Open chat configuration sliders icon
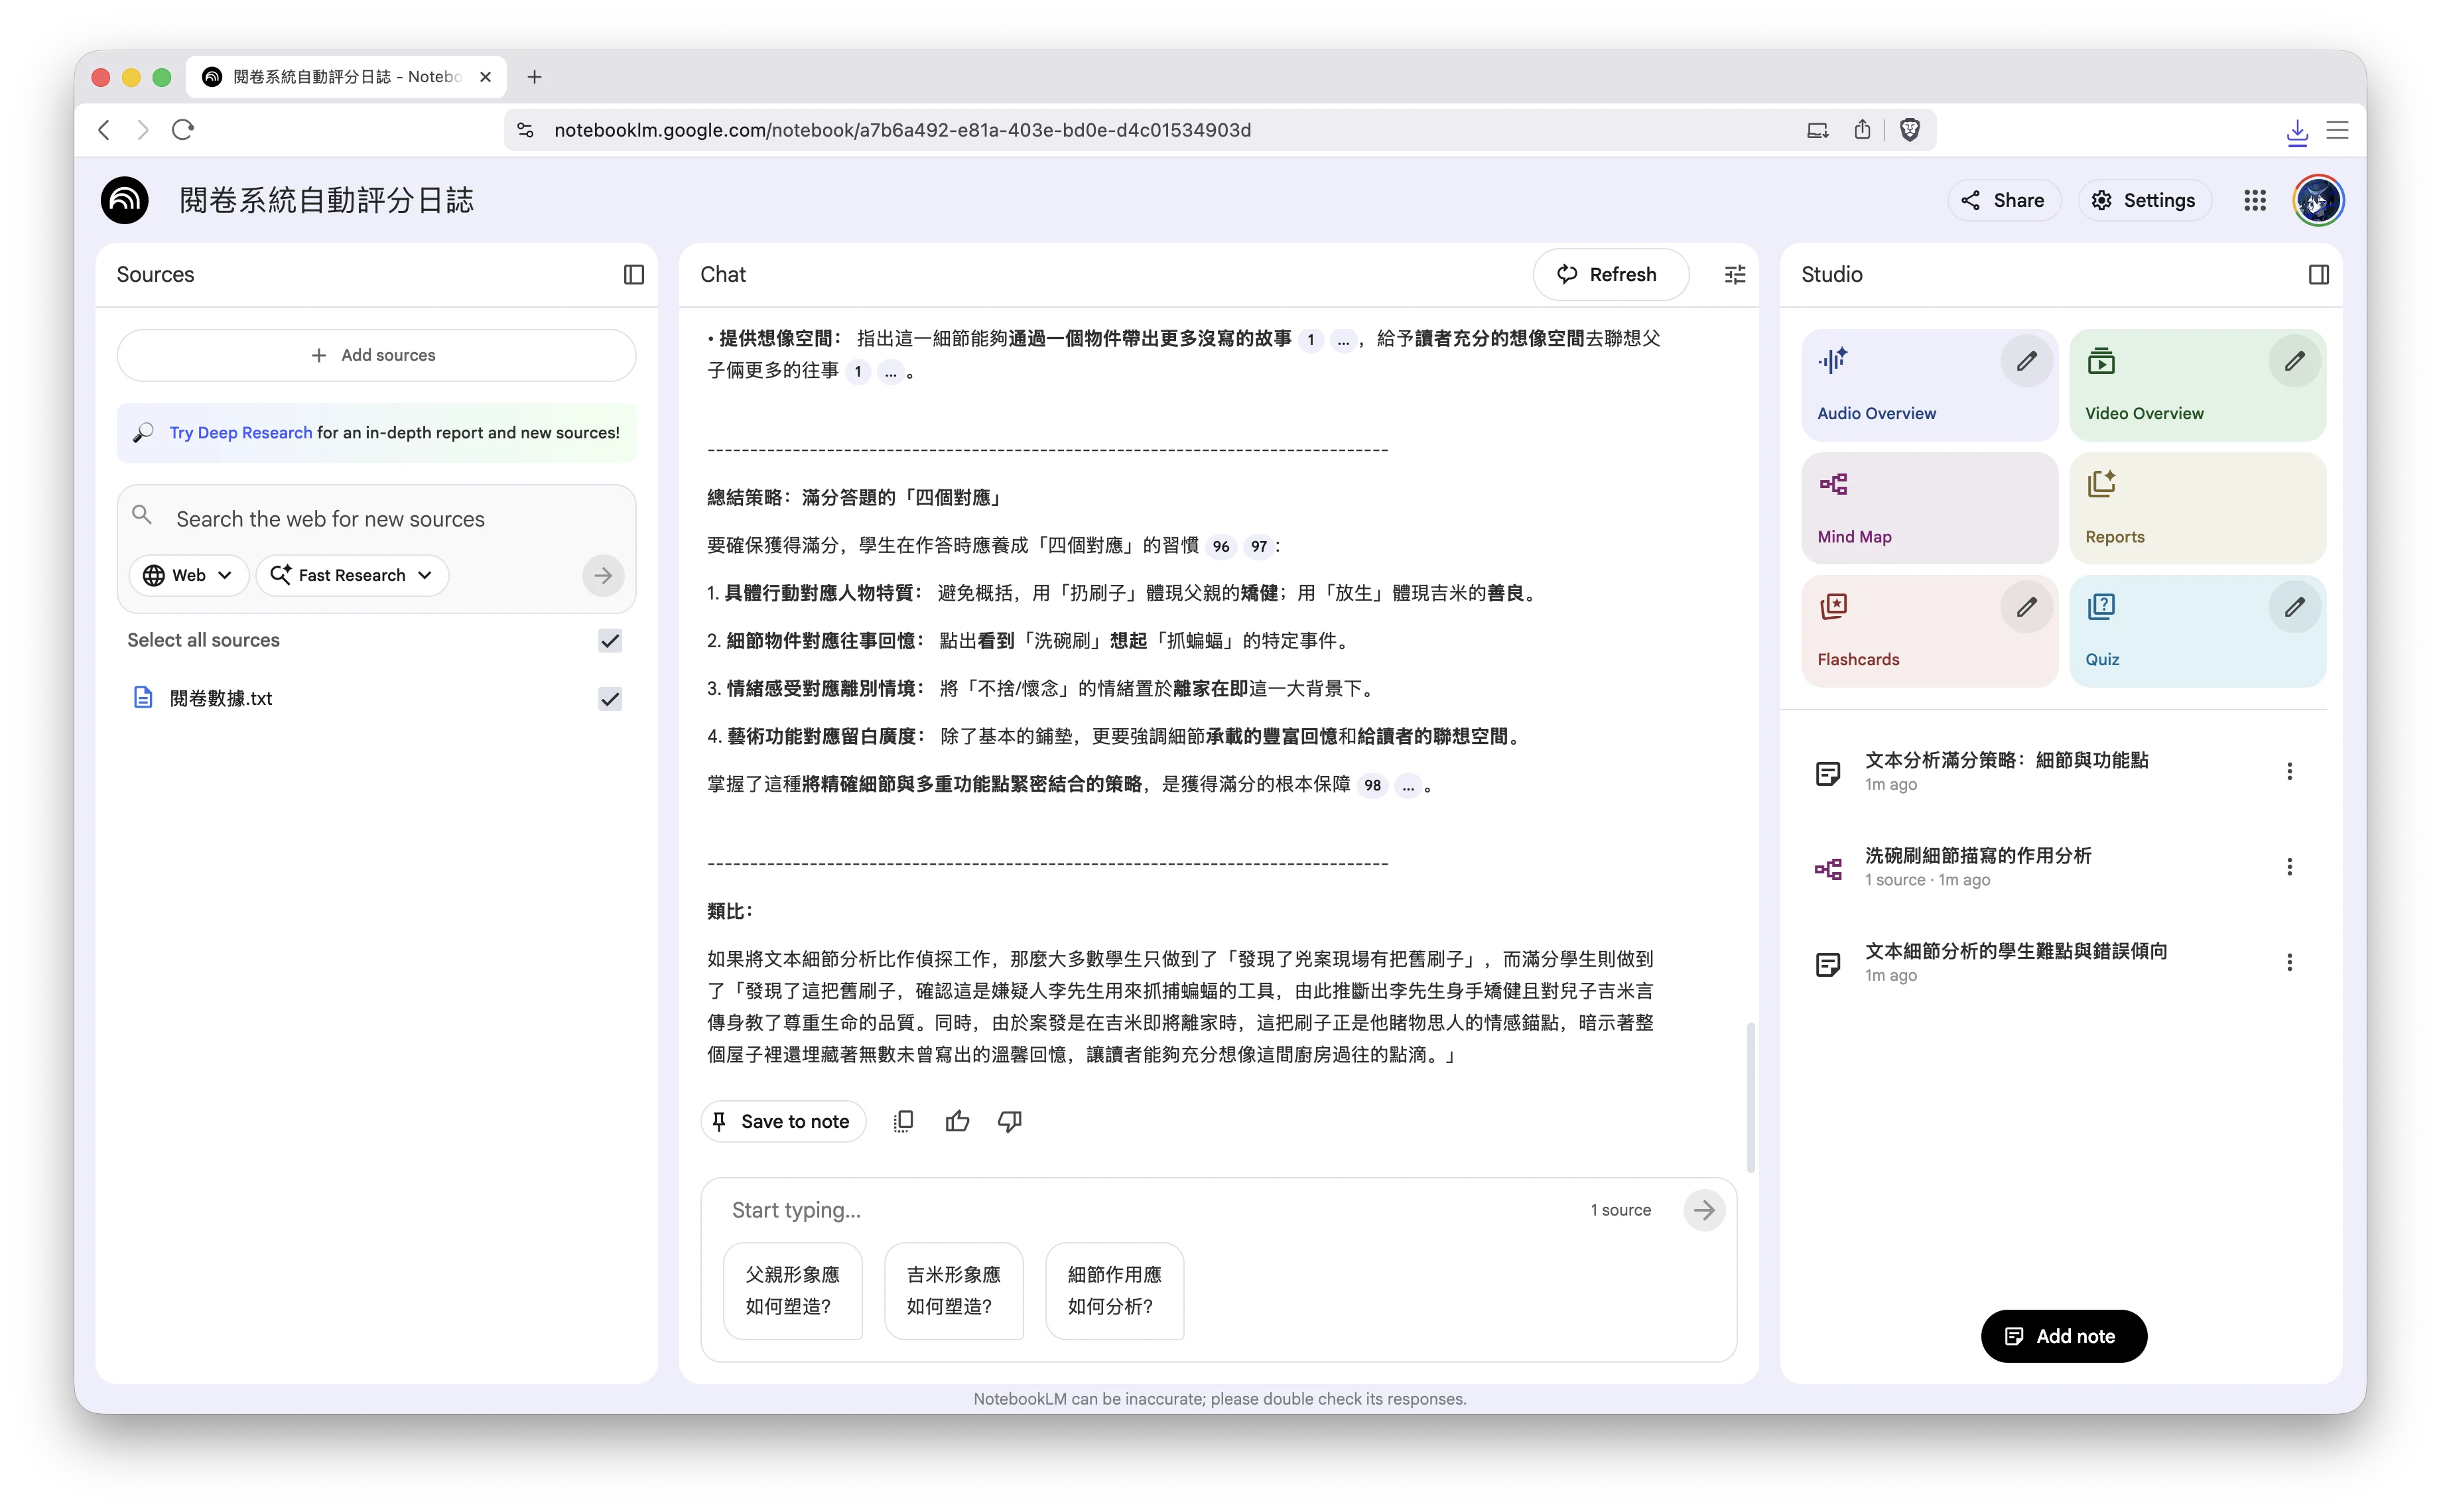The image size is (2441, 1512). click(x=1735, y=274)
